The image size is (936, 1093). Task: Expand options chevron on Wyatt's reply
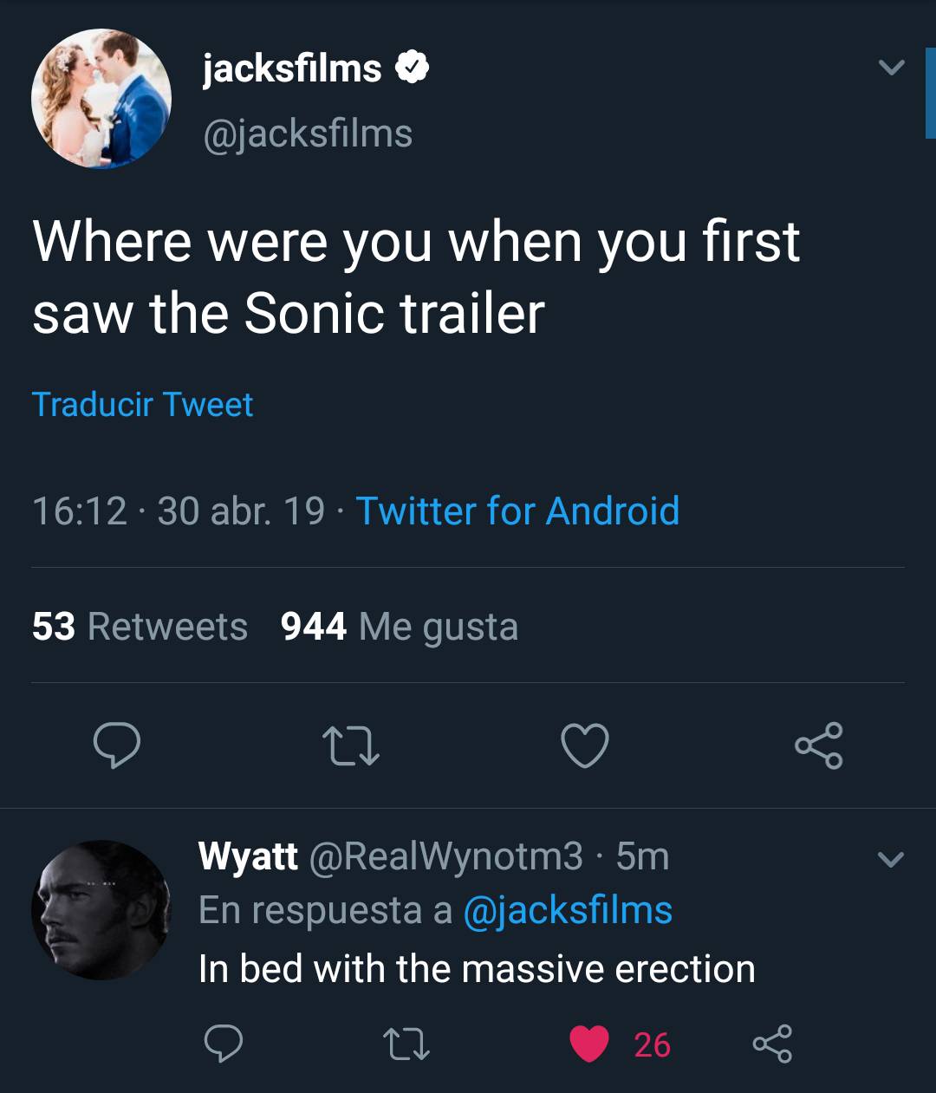point(891,859)
